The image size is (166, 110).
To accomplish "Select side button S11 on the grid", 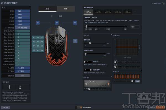I will click(x=38, y=50).
